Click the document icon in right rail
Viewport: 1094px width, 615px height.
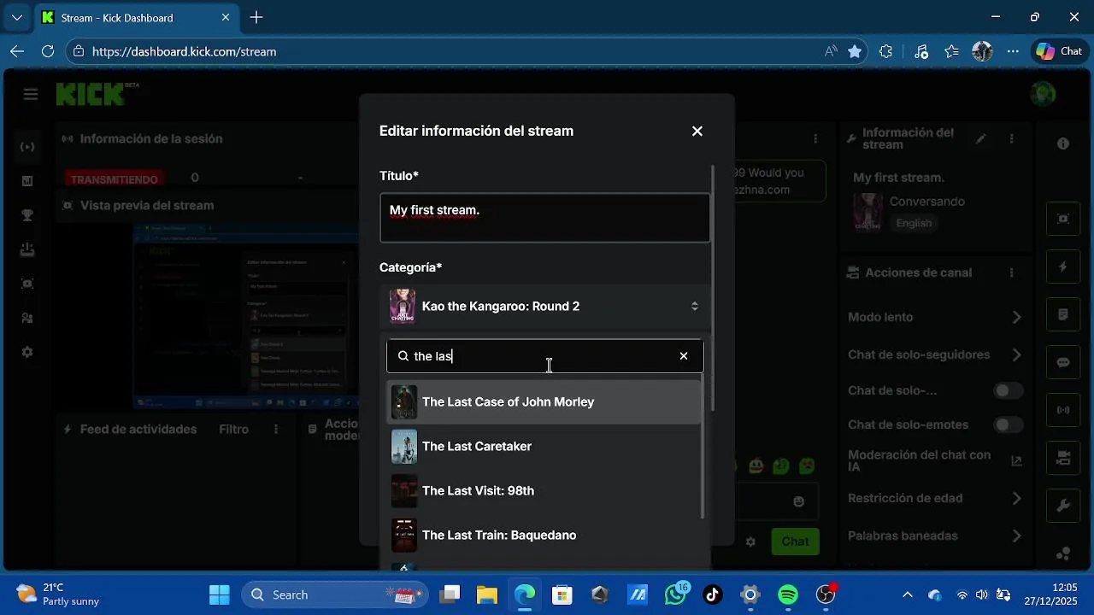pos(1063,314)
